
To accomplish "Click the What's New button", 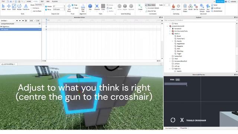I will [220, 1].
